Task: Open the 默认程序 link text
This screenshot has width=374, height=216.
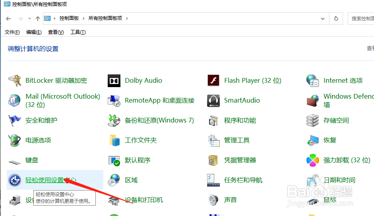Action: coord(138,160)
